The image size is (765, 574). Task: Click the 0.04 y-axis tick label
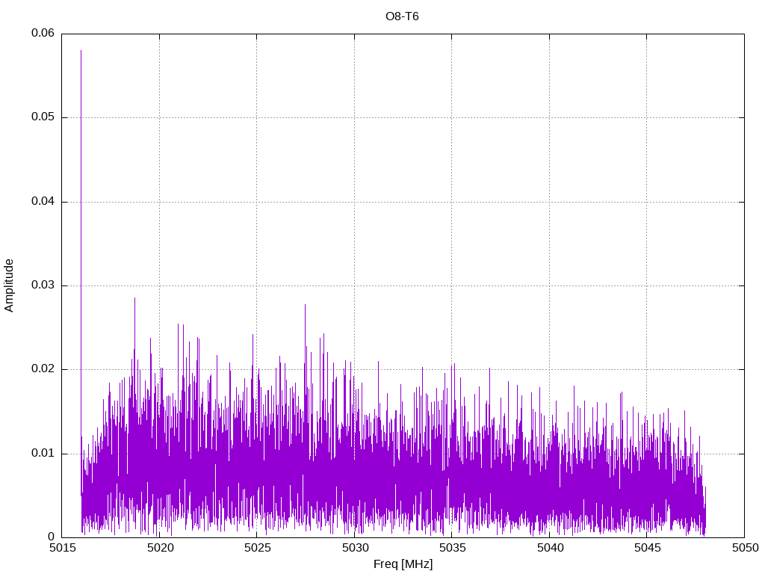(43, 202)
